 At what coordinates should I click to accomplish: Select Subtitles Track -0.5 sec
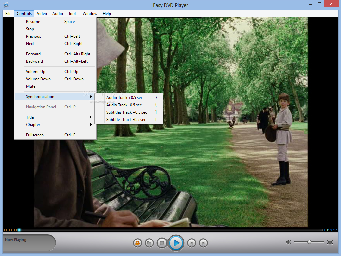(129, 120)
